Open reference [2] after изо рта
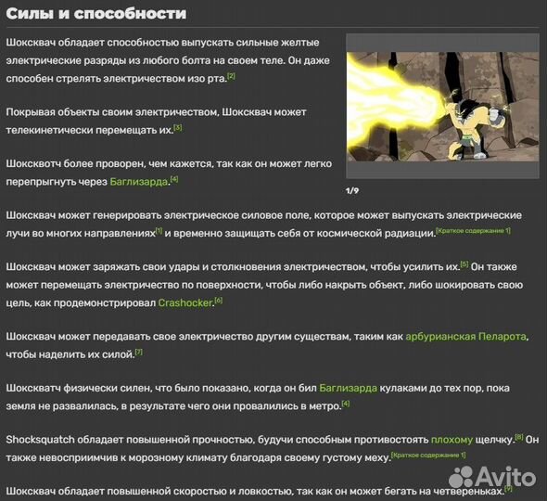547x501 pixels. (x=231, y=75)
